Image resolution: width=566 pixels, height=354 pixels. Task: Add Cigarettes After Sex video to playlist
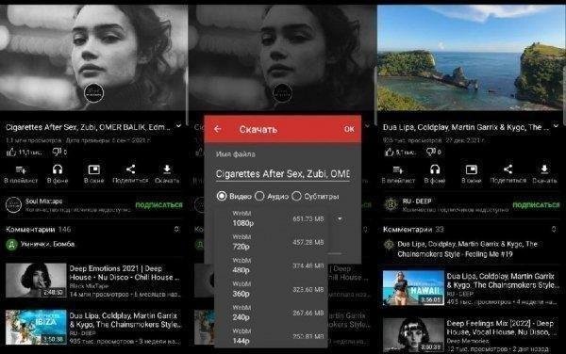[21, 169]
